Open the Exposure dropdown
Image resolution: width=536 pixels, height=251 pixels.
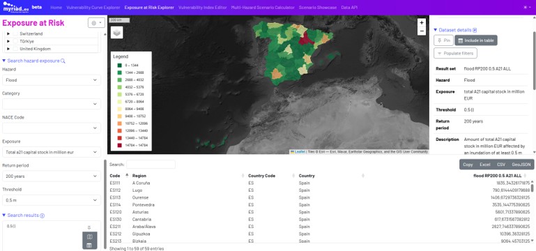[x=52, y=152]
